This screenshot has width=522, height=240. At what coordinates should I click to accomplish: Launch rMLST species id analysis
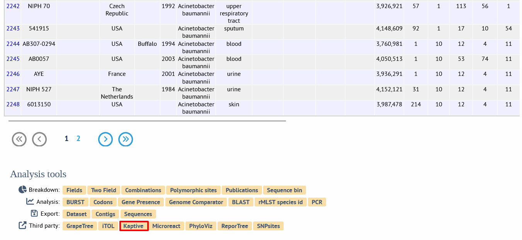pos(281,202)
